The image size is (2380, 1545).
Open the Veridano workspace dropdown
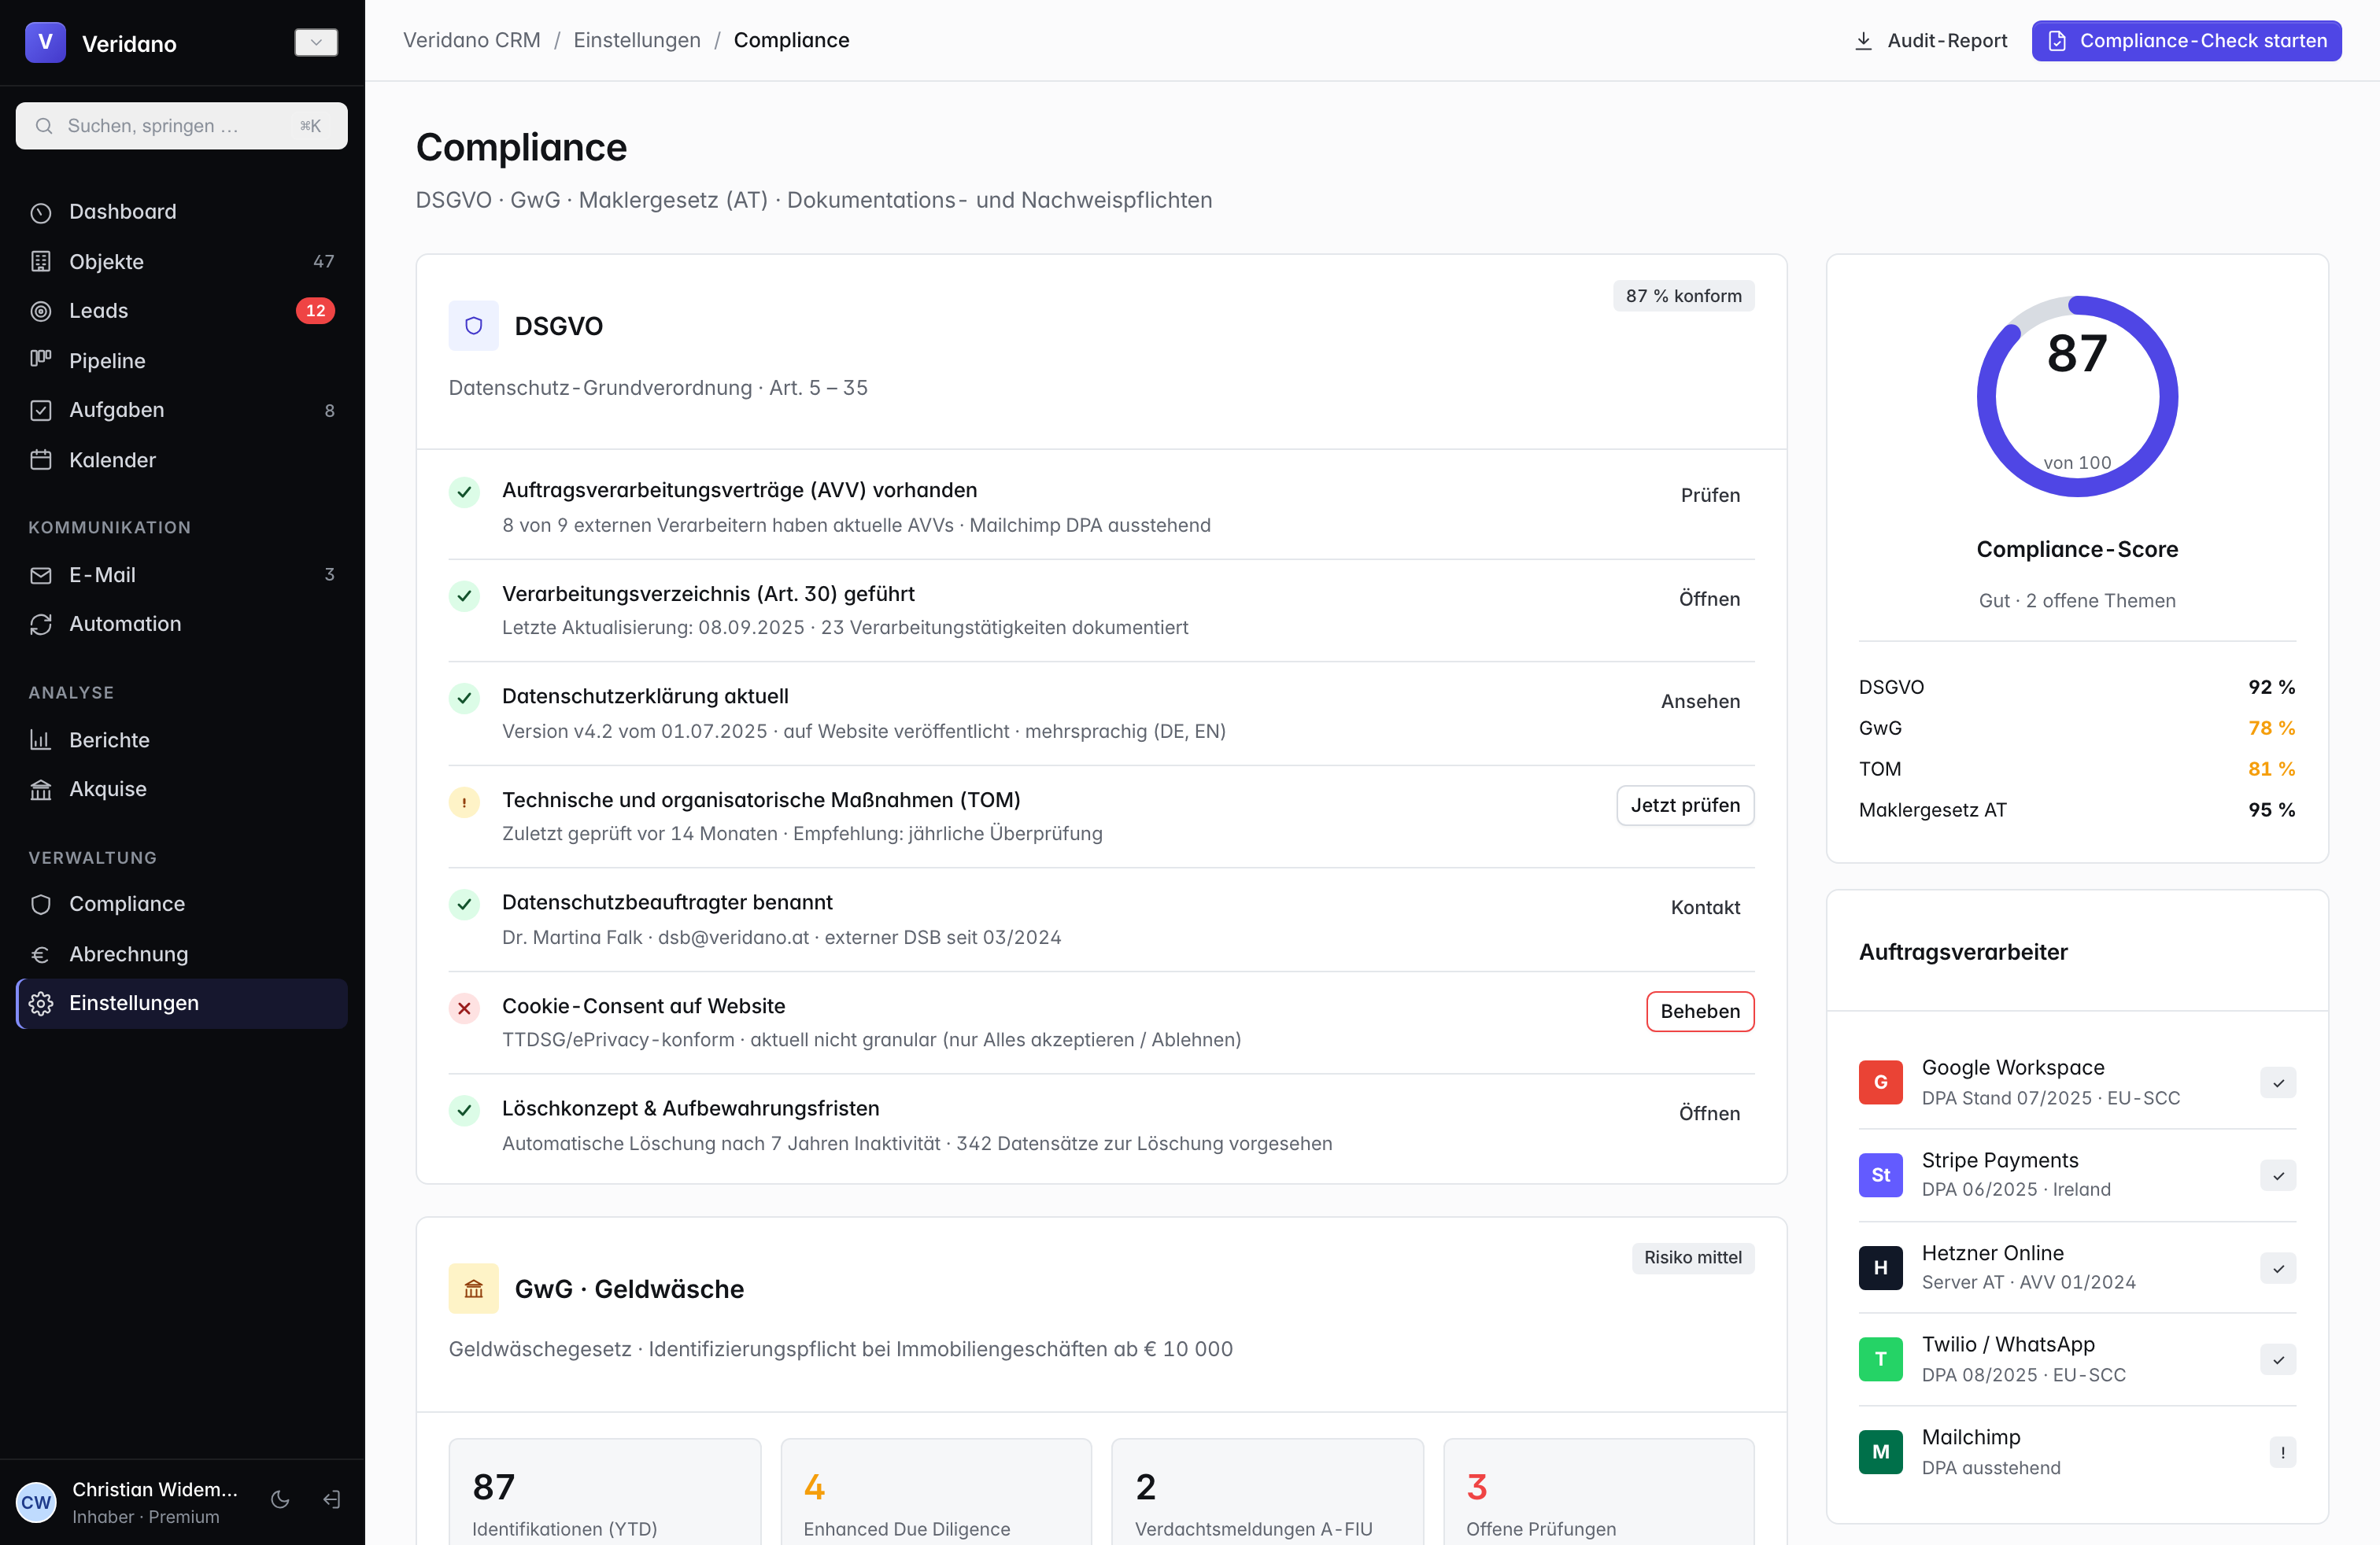point(316,42)
